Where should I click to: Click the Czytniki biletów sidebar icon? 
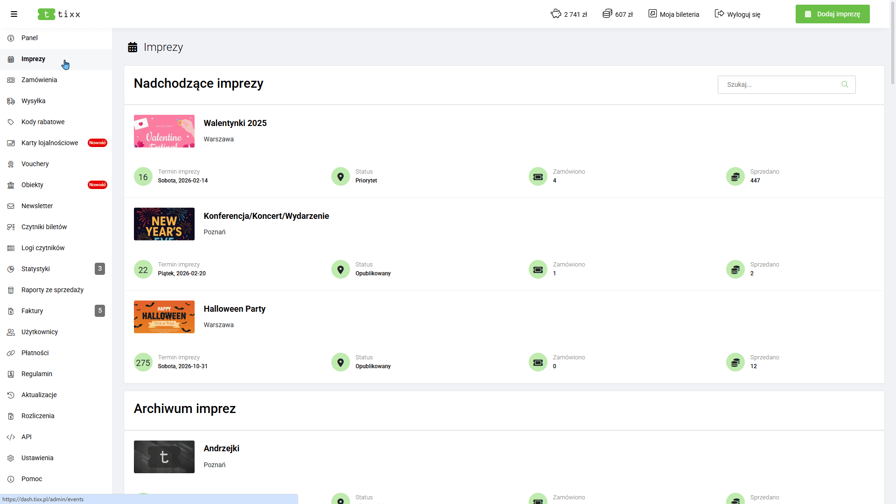[x=11, y=227]
